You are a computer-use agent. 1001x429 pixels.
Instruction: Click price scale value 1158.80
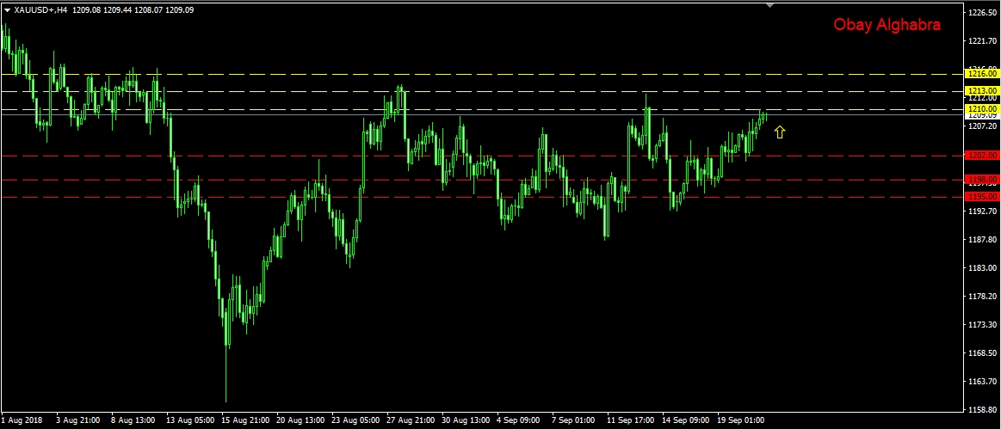pos(983,410)
